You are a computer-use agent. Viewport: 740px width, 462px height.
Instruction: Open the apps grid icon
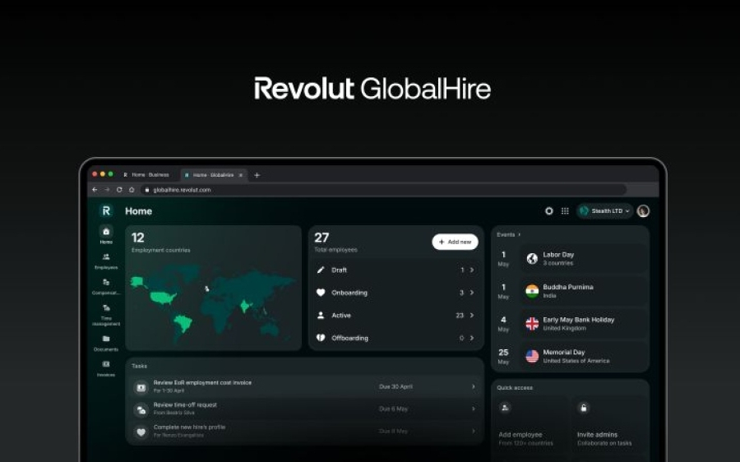click(565, 211)
